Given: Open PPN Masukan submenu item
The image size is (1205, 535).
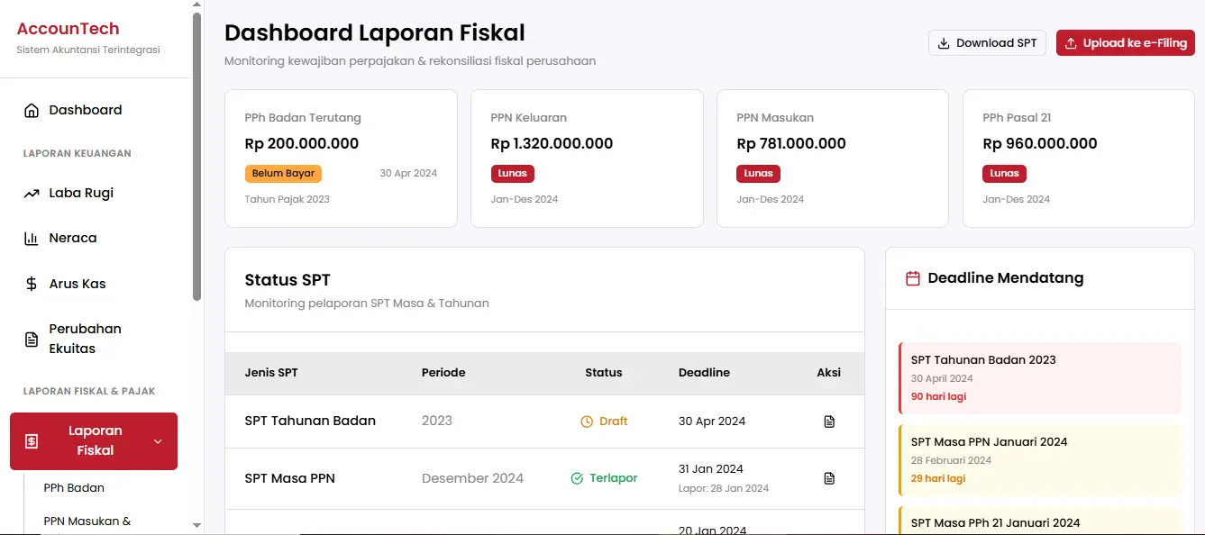Looking at the screenshot, I should pos(87,521).
